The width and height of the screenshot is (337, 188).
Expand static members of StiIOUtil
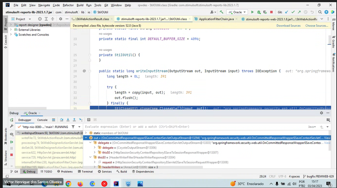(x=86, y=133)
